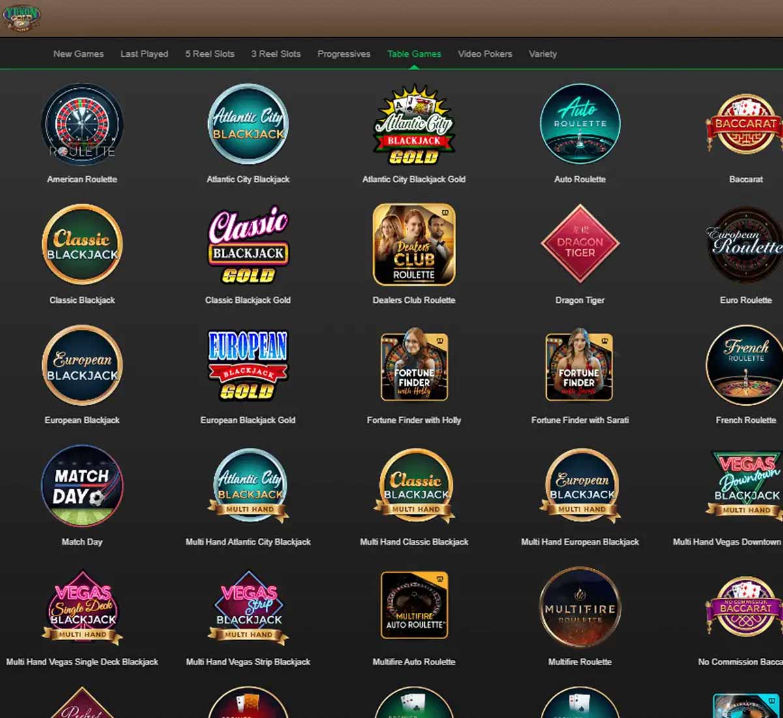Switch to the New Games tab
Screen dimensions: 783x718
coord(78,54)
